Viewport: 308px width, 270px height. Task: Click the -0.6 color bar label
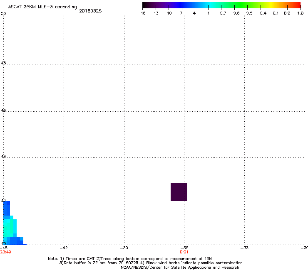235,13
